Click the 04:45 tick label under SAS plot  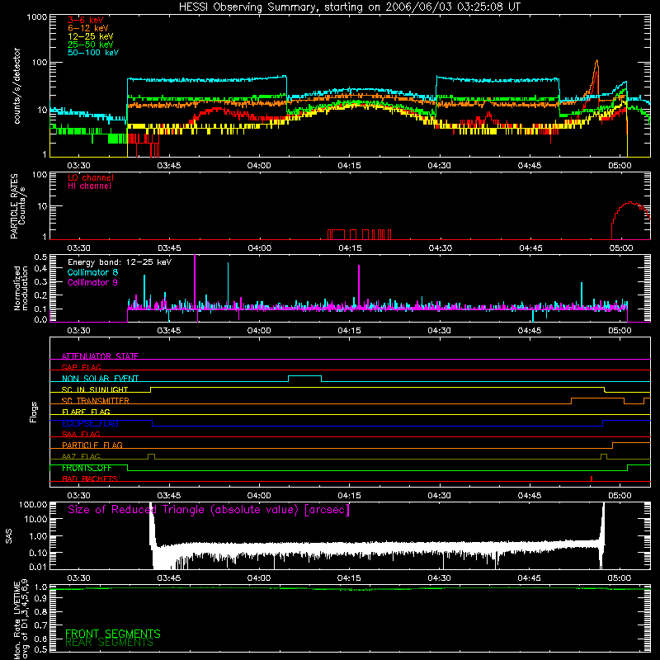[529, 578]
